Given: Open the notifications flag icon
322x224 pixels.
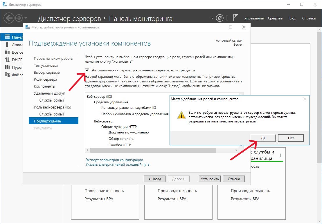Looking at the screenshot, I should click(236, 18).
